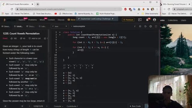The image size is (192, 108).
Task: Open a new browser tab
Action: 38,4
